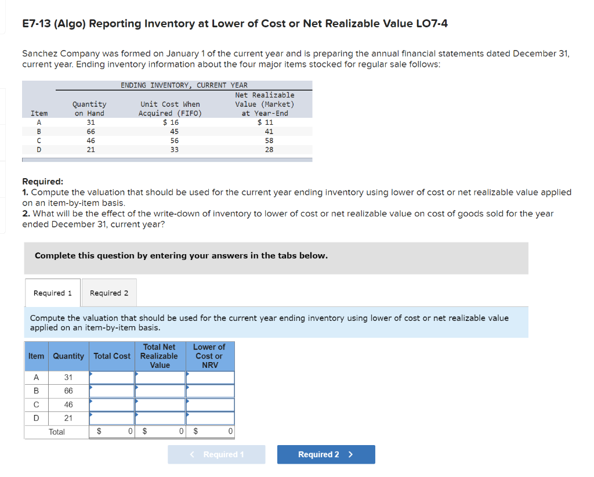Image resolution: width=594 pixels, height=477 pixels.
Task: Click item C's Lower of Cost or NRV field
Action: coord(209,404)
